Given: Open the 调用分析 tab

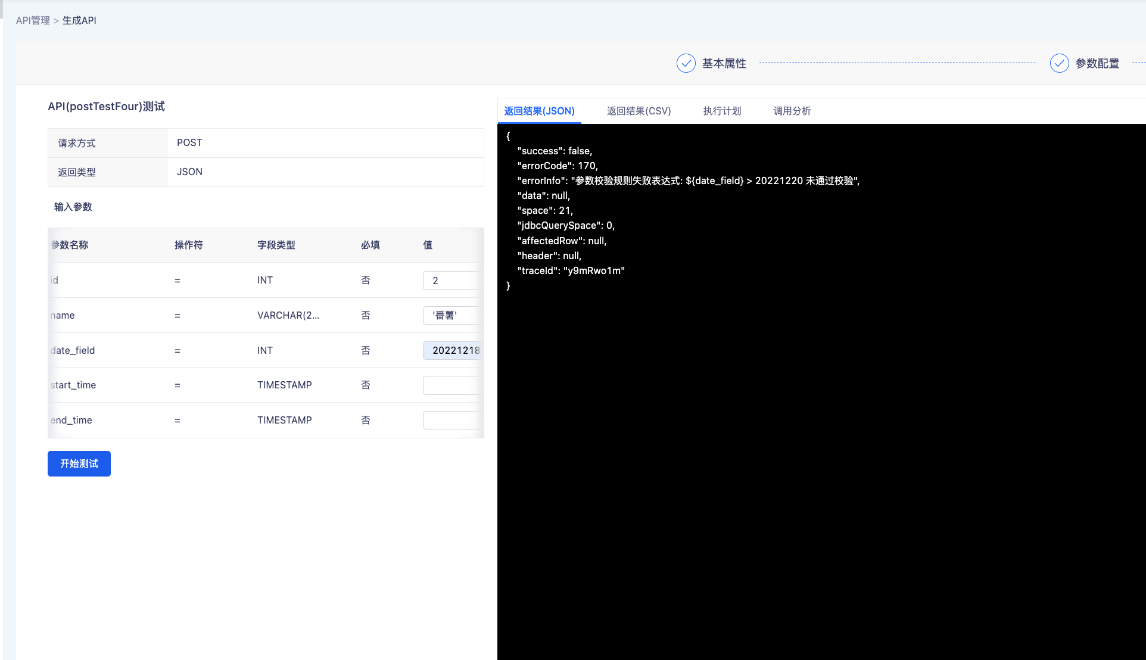Looking at the screenshot, I should (x=792, y=111).
